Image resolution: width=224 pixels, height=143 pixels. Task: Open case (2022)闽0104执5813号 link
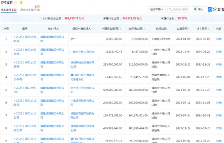[x=25, y=128]
